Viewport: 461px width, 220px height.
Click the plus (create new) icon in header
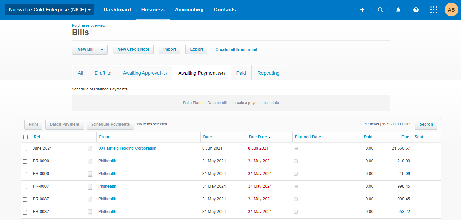(362, 10)
